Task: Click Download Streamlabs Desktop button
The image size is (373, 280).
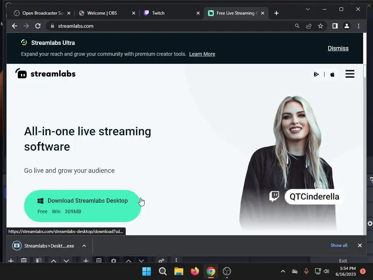Action: click(83, 206)
